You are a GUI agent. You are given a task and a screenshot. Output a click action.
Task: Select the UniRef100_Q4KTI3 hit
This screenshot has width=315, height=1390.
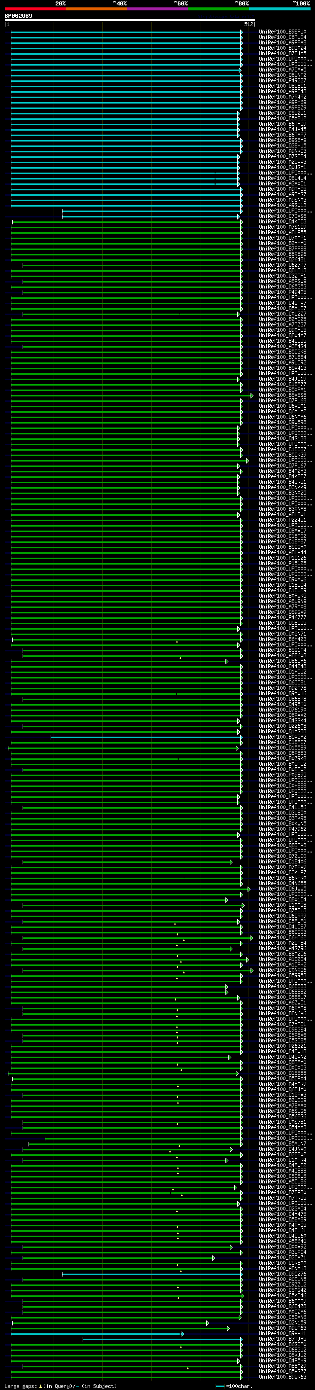click(x=282, y=222)
